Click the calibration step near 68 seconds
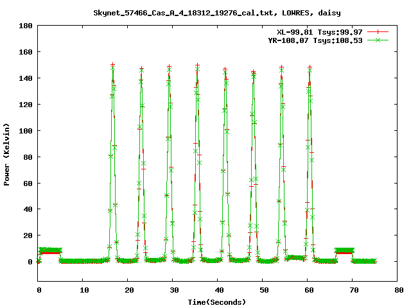The width and height of the screenshot is (411, 308). pyautogui.click(x=344, y=251)
